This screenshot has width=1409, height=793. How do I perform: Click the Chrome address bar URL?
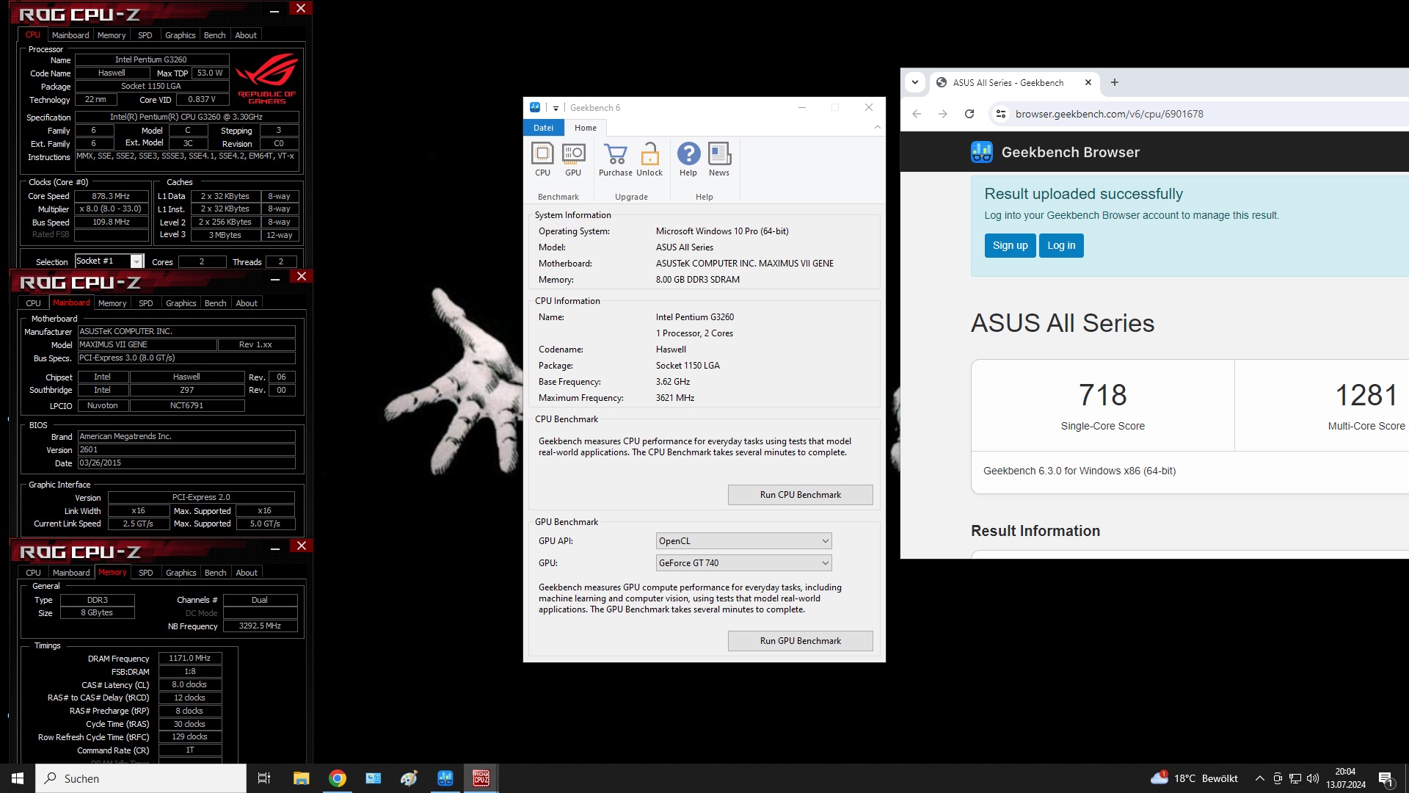(1109, 114)
